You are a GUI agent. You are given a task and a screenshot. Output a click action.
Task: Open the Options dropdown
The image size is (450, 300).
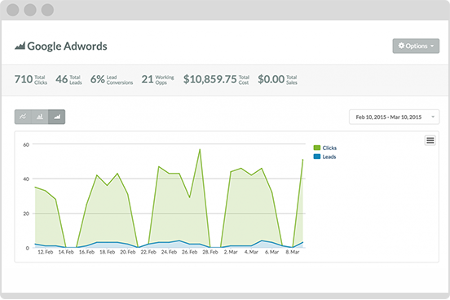[x=416, y=46]
